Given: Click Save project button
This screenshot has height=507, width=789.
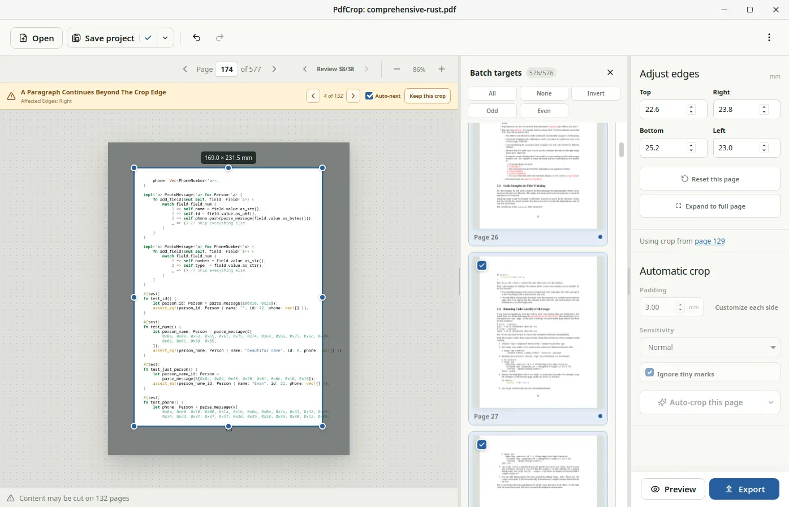Looking at the screenshot, I should [104, 38].
